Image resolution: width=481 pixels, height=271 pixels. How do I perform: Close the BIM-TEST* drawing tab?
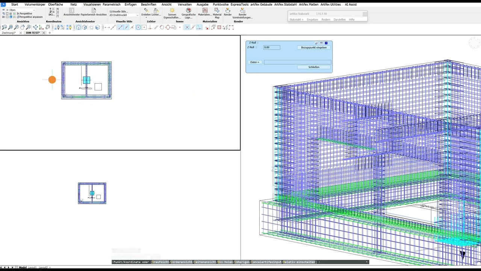coord(44,33)
